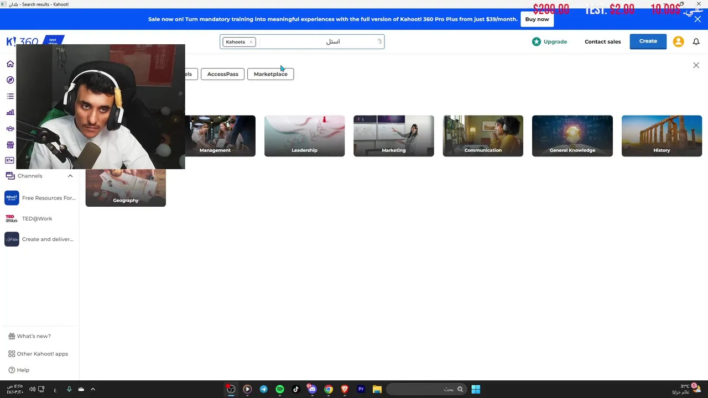Collapse the Channels section chevron
Screen dimensions: 708x398
click(70, 176)
